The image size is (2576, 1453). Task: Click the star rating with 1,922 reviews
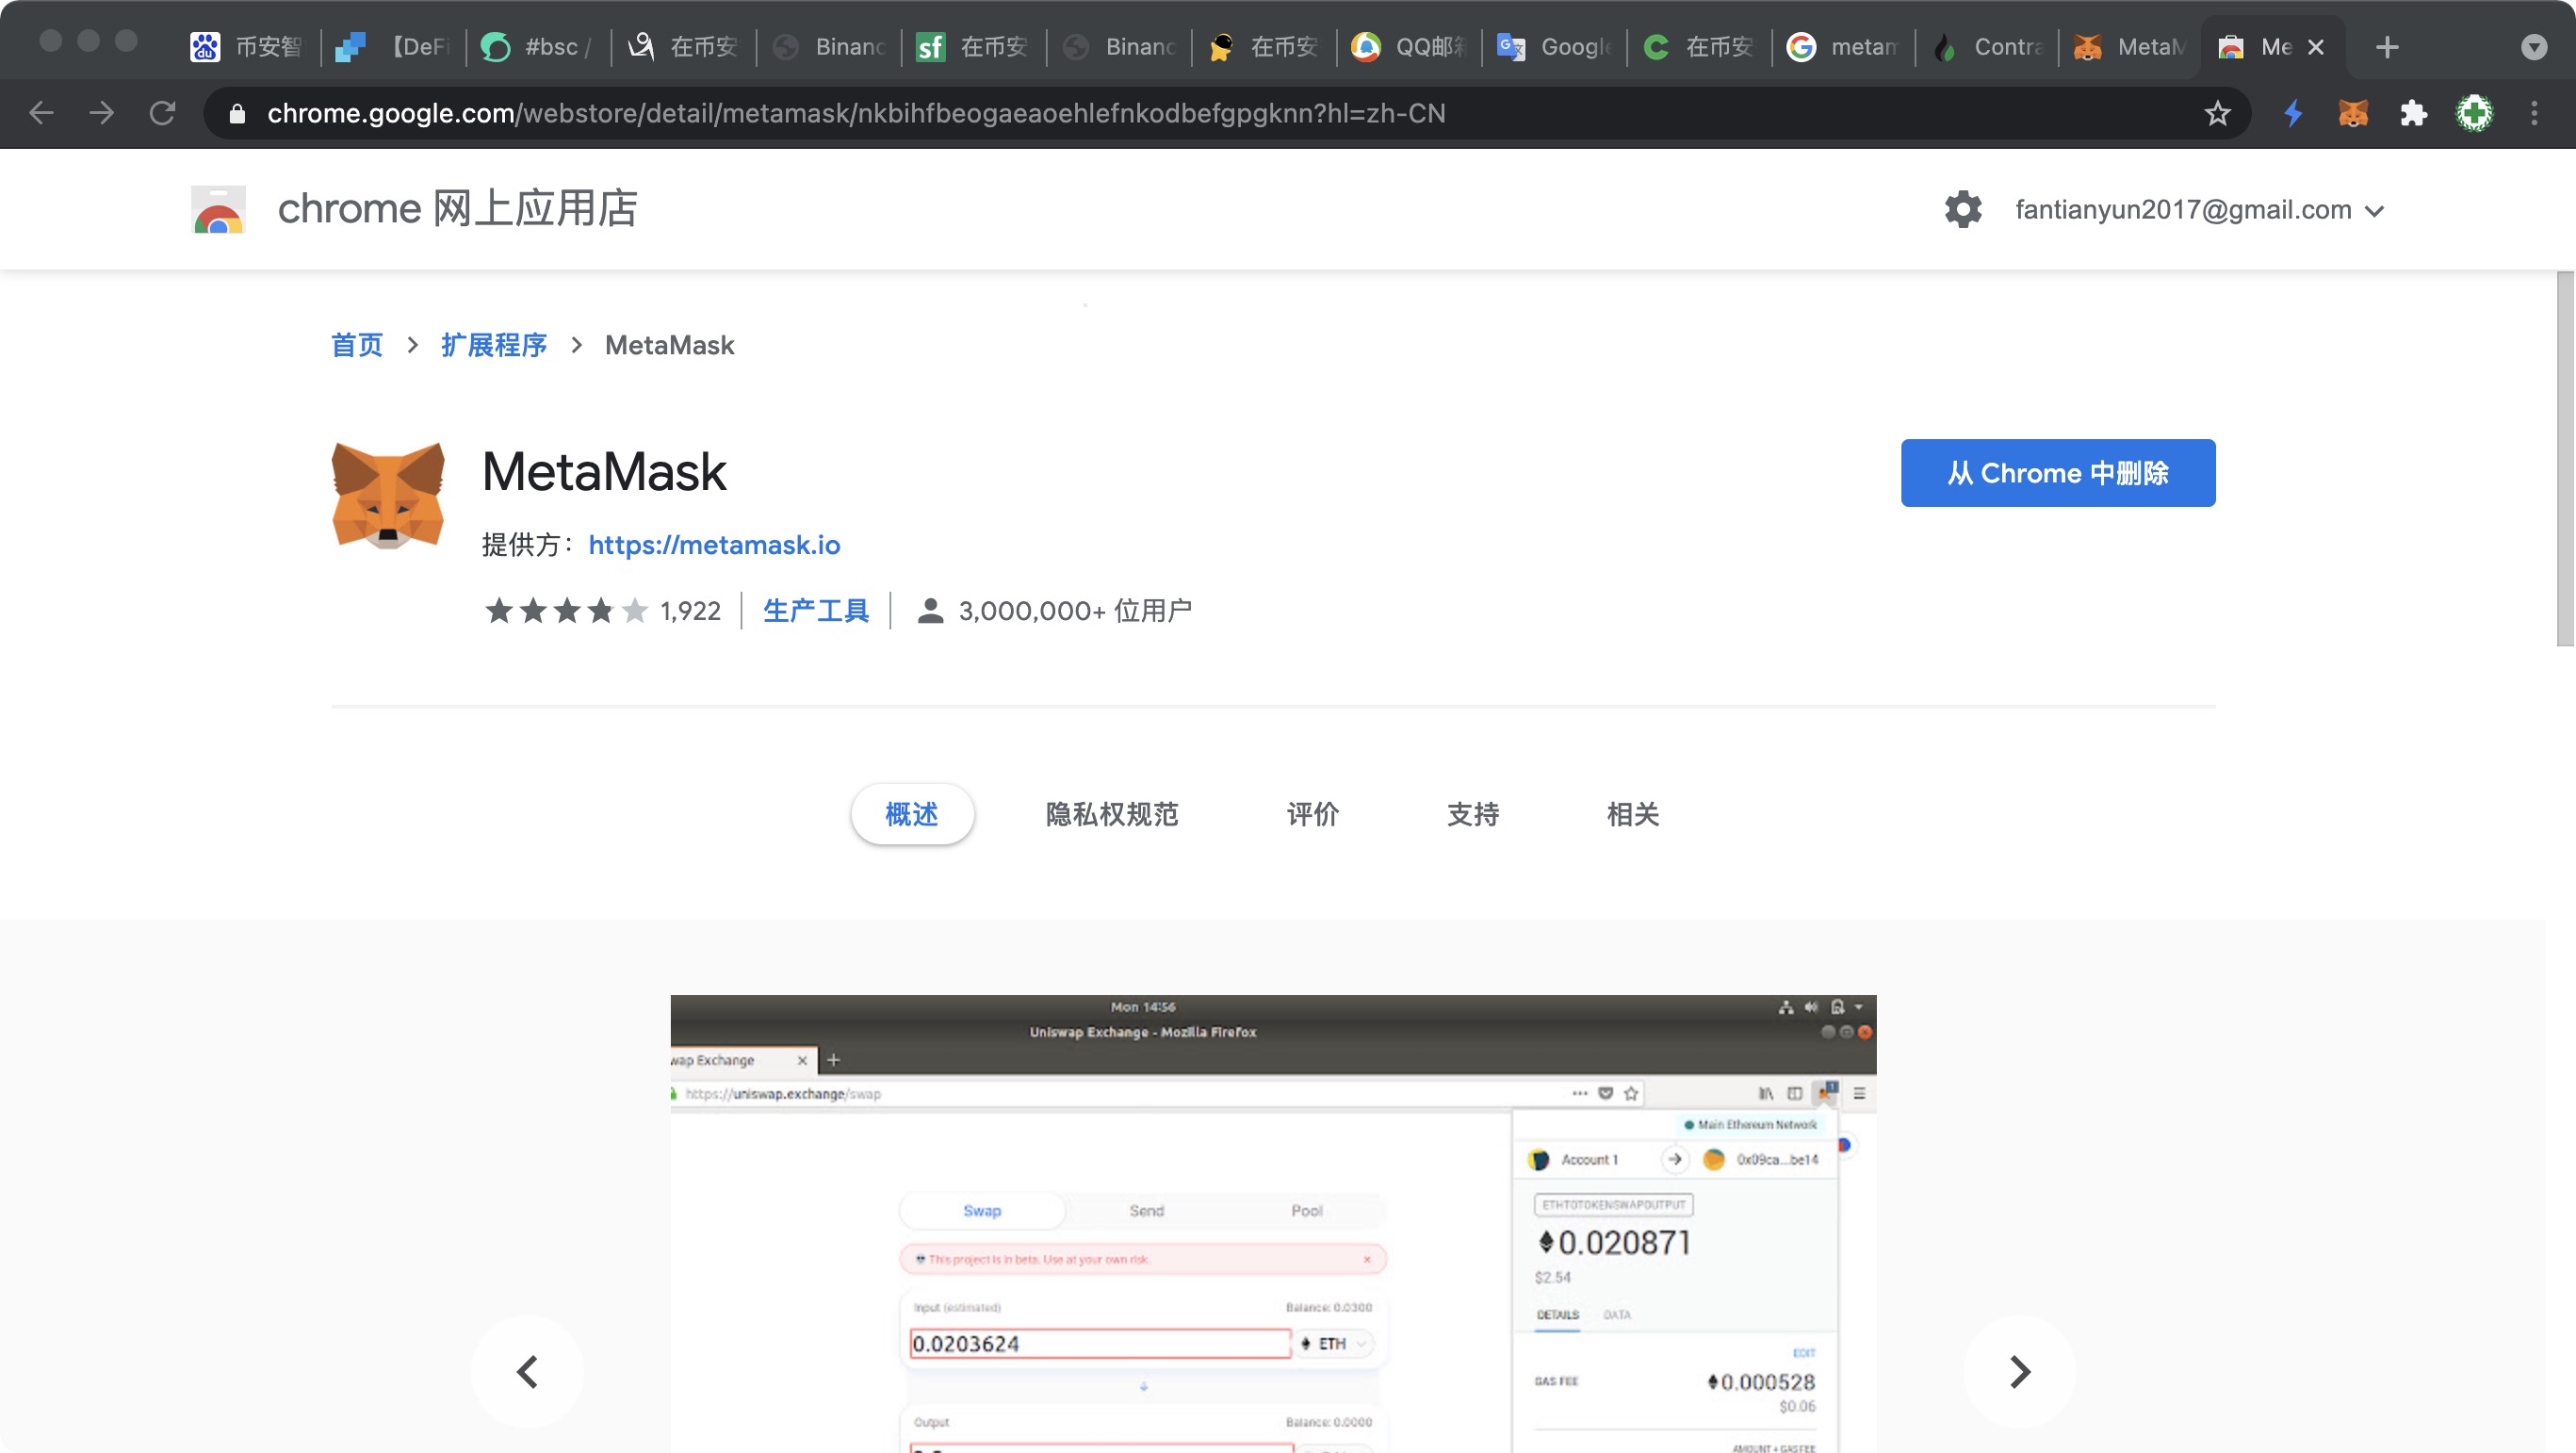(602, 610)
